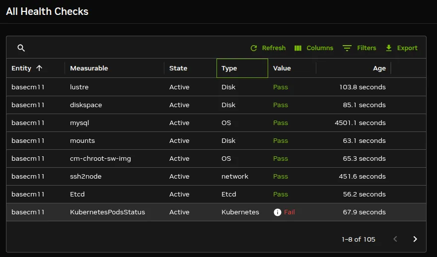The image size is (437, 257).
Task: Sort by the Age column header
Action: pos(379,68)
